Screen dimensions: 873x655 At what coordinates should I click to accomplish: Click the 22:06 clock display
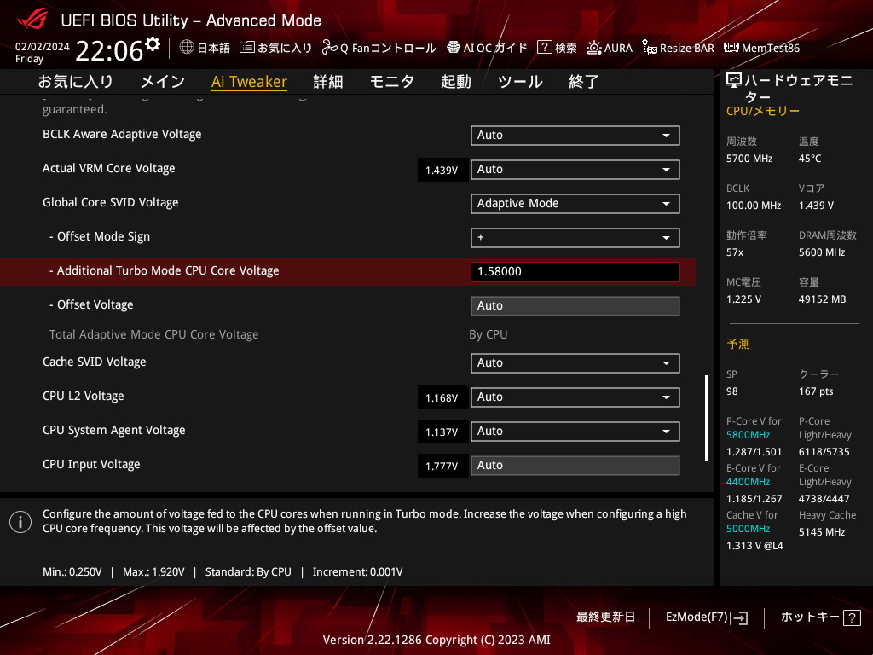point(109,50)
